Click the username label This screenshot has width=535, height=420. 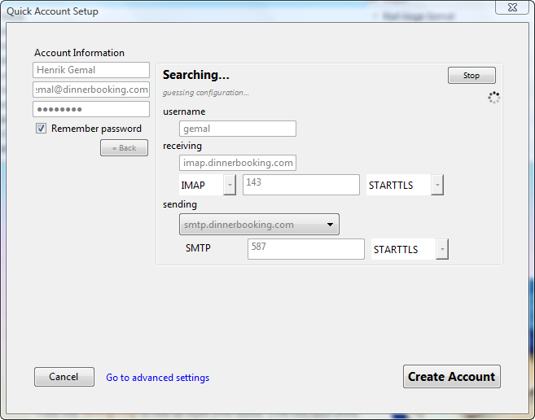coord(184,112)
